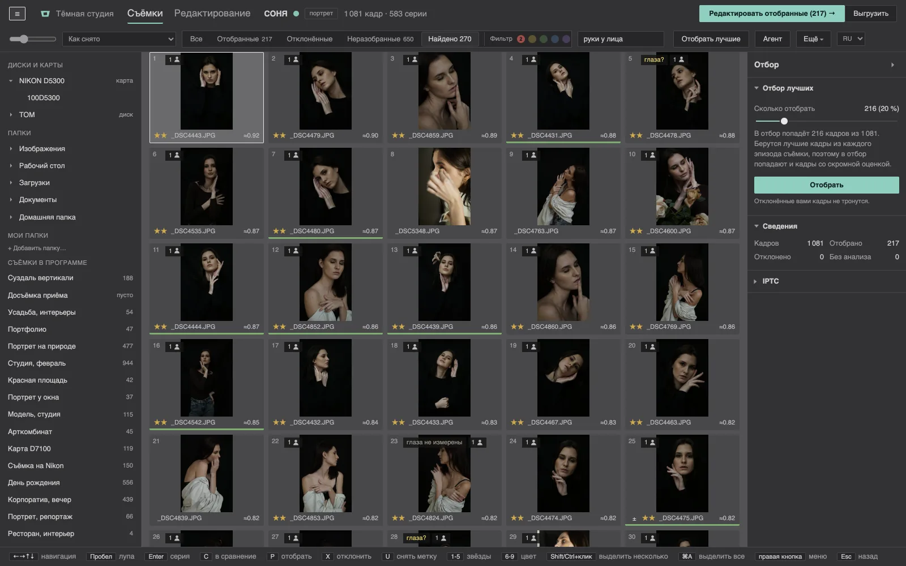The image size is (906, 566).
Task: Open the RU language selector
Action: [x=851, y=39]
